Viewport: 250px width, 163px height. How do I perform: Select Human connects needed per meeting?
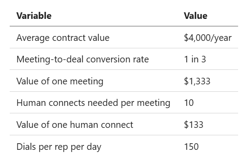coord(93,103)
